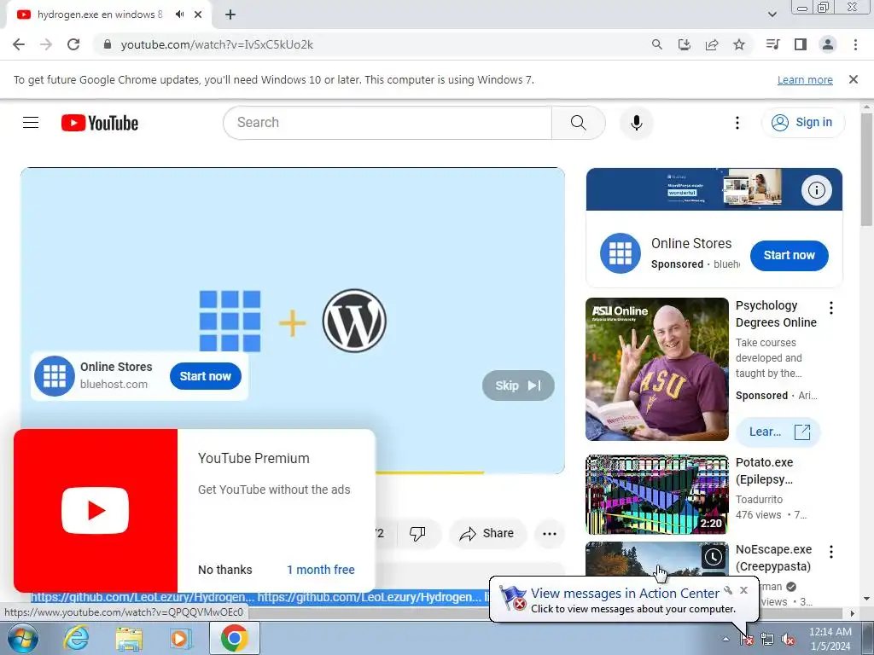
Task: Mute the tab via the speaker icon
Action: click(x=179, y=14)
